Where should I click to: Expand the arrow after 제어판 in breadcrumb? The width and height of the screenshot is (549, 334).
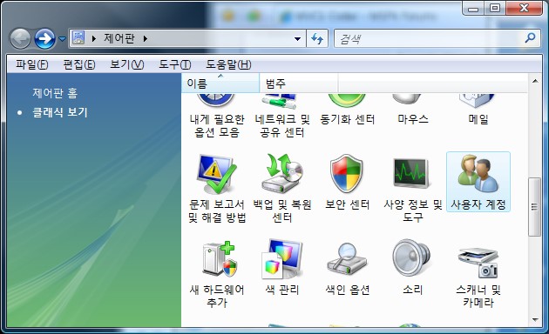tap(145, 38)
